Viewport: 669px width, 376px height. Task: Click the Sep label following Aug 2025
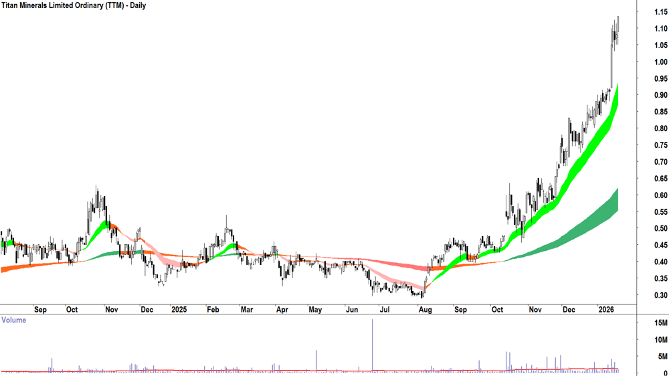[460, 309]
